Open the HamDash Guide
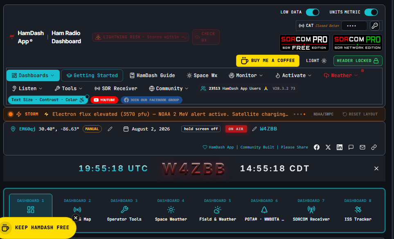Image resolution: width=394 pixels, height=239 pixels. tap(152, 75)
